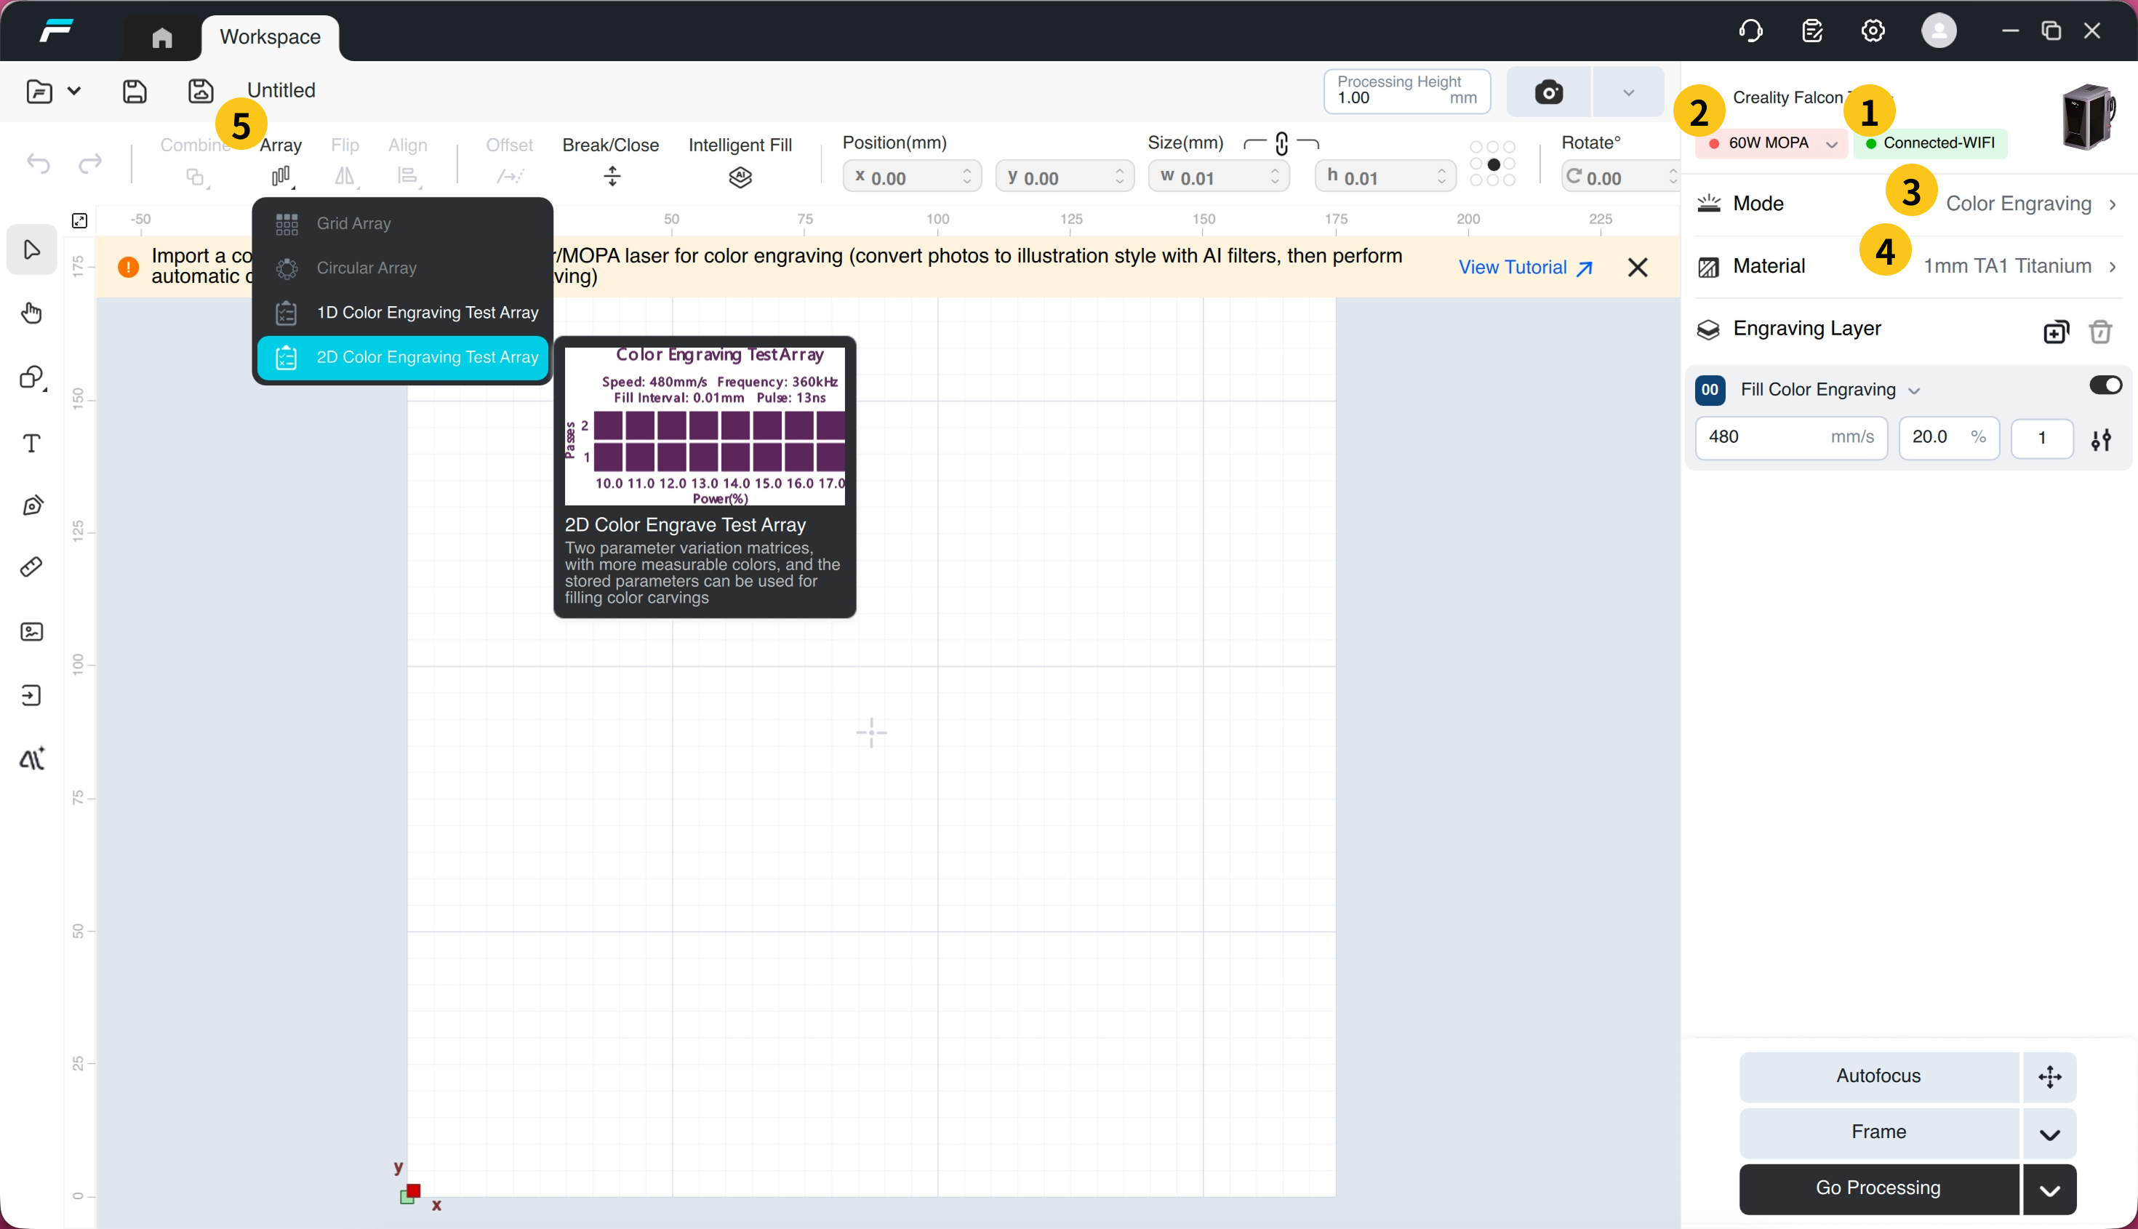Click the layer speed 480 mm/s field
Screen dimensions: 2138x1229
coord(1791,437)
